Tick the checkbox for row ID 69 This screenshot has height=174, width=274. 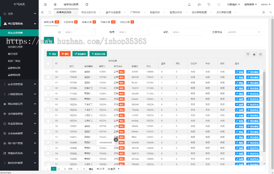click(x=48, y=72)
